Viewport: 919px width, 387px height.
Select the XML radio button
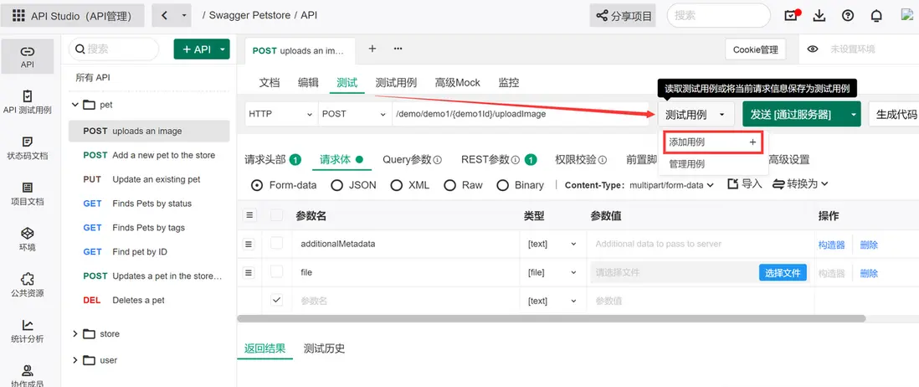pos(397,185)
